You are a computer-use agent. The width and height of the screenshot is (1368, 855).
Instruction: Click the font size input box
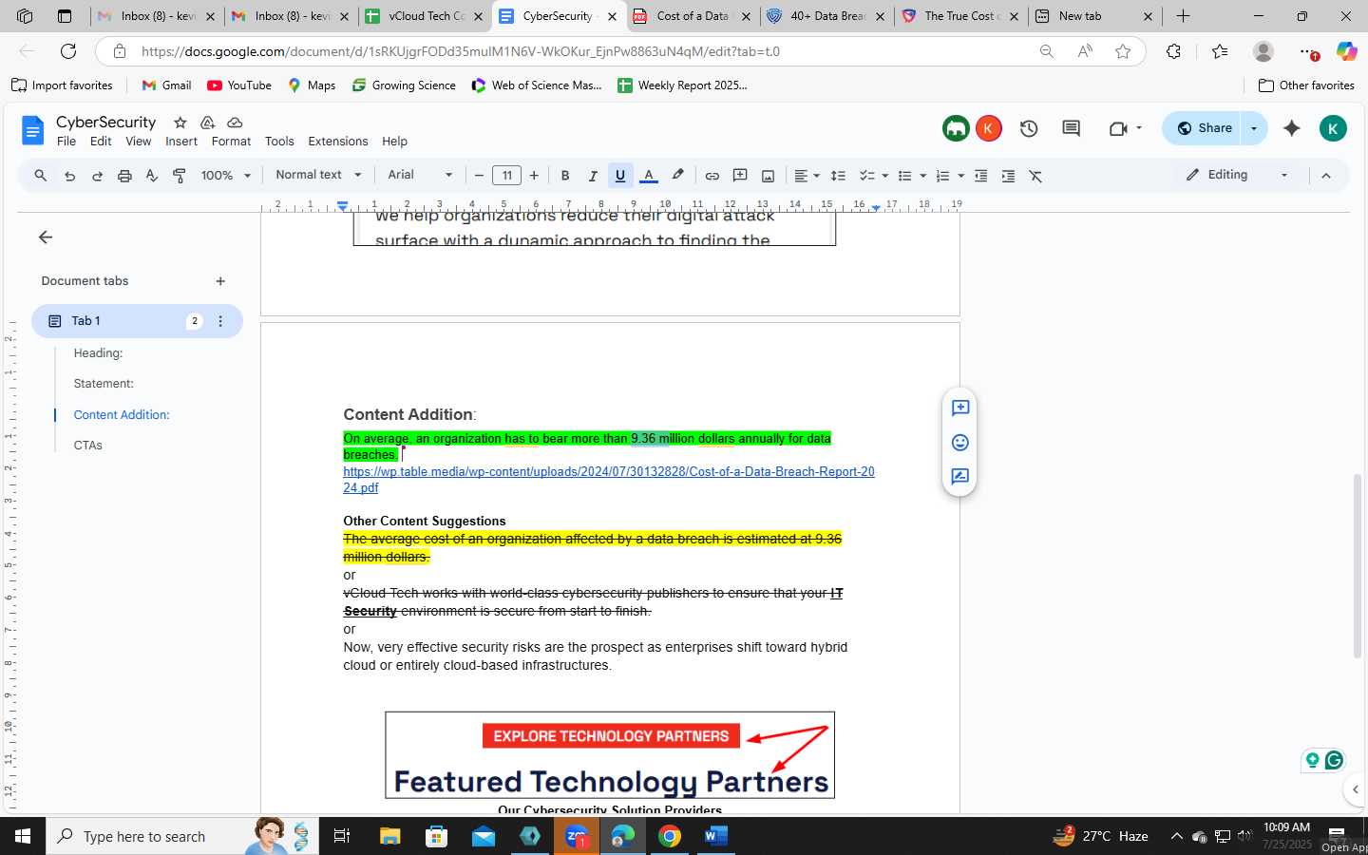(507, 176)
